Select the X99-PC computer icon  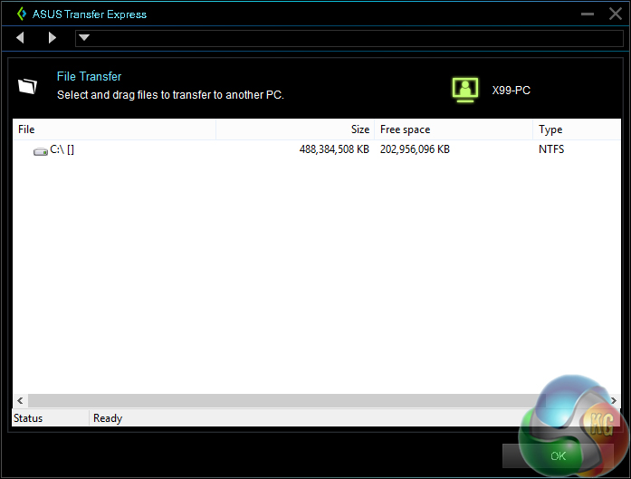coord(465,90)
